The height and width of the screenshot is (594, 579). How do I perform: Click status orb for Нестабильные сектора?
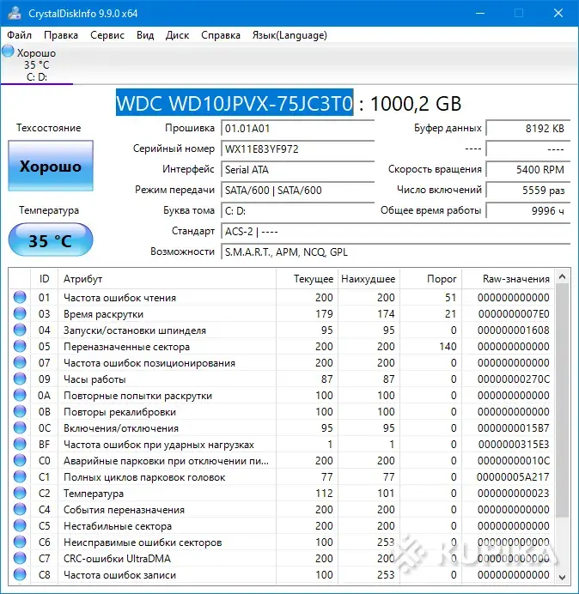pyautogui.click(x=20, y=525)
